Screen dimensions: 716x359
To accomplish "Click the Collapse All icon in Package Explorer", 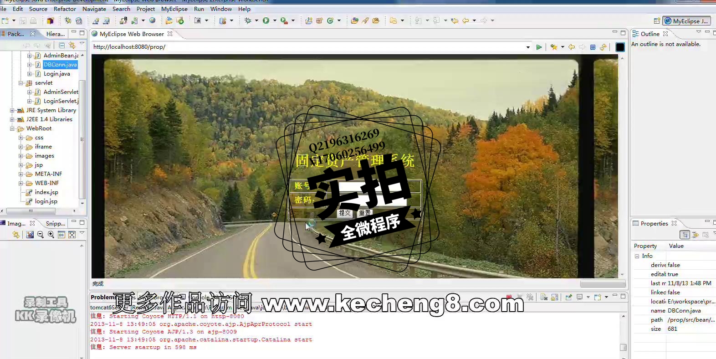I will click(x=61, y=45).
